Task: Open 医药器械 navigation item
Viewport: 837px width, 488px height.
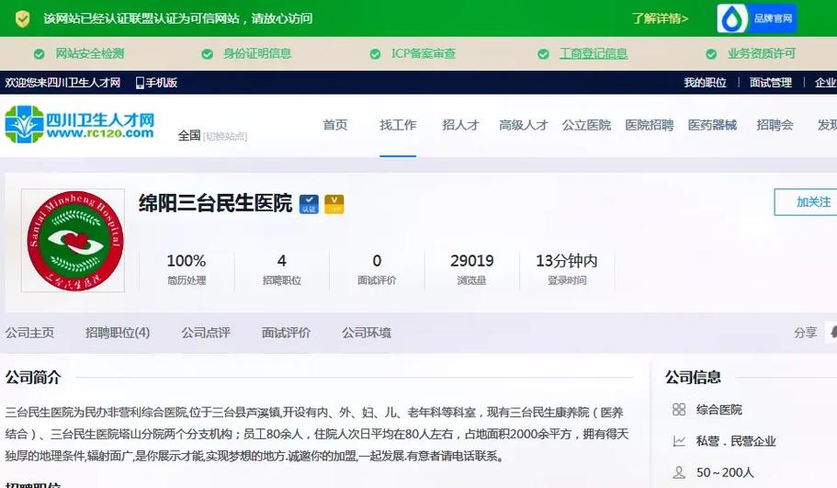Action: (712, 125)
